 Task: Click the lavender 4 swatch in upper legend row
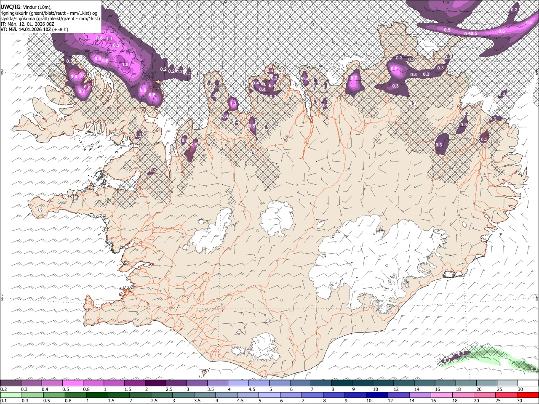coord(238,383)
